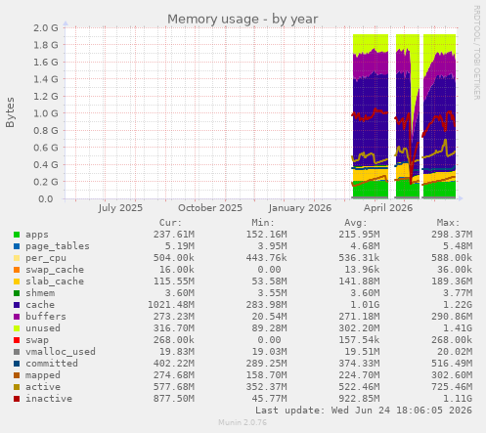The height and width of the screenshot is (433, 486).
Task: Click the navy committed legend swatch
Action: [17, 364]
